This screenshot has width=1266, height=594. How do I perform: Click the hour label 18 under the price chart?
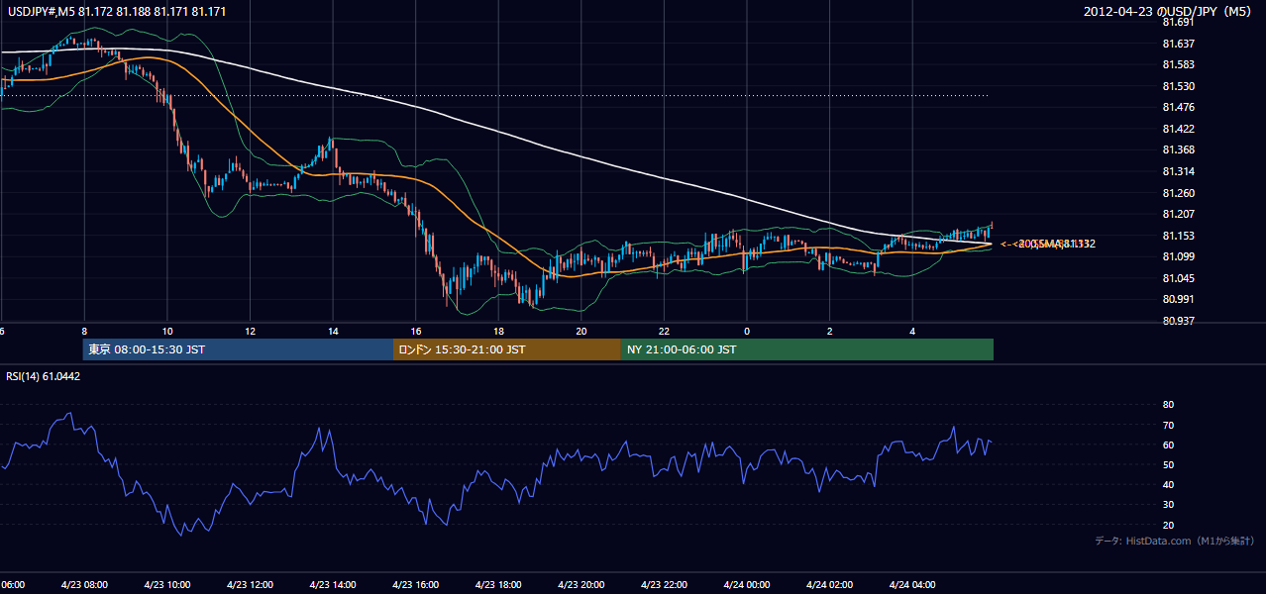tap(498, 332)
